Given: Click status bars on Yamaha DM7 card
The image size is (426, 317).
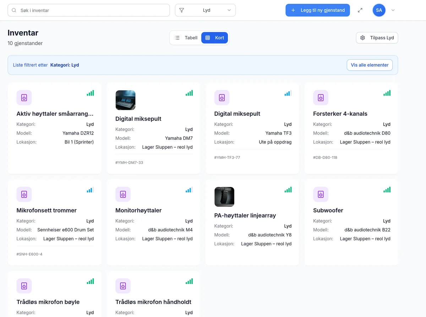Looking at the screenshot, I should pyautogui.click(x=189, y=93).
